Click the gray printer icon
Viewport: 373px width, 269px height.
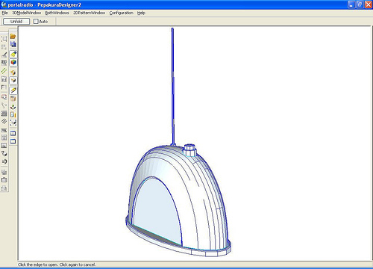pyautogui.click(x=4, y=188)
